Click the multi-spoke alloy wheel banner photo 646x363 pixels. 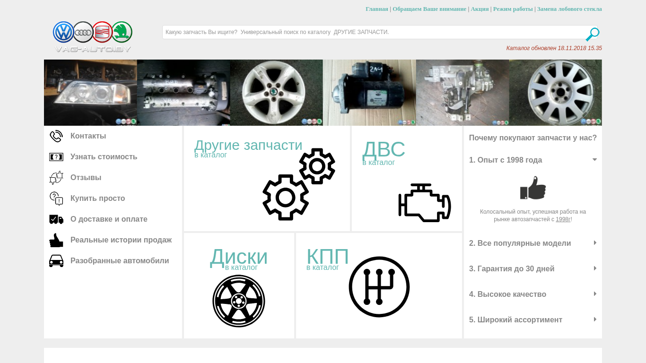556,93
